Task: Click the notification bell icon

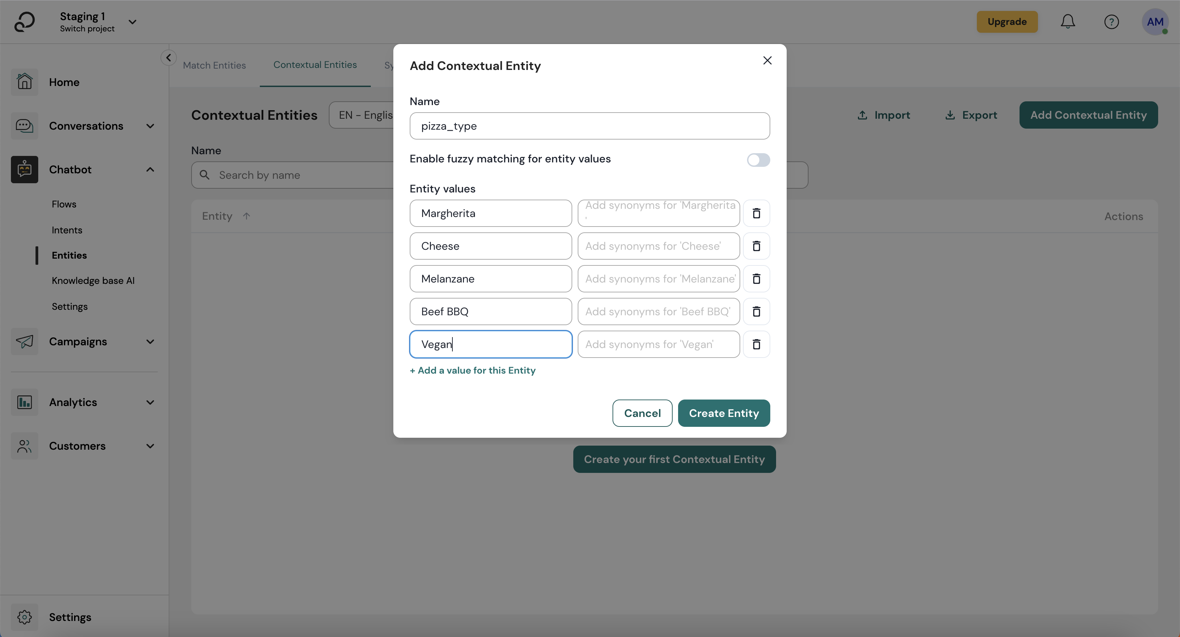Action: click(1068, 21)
